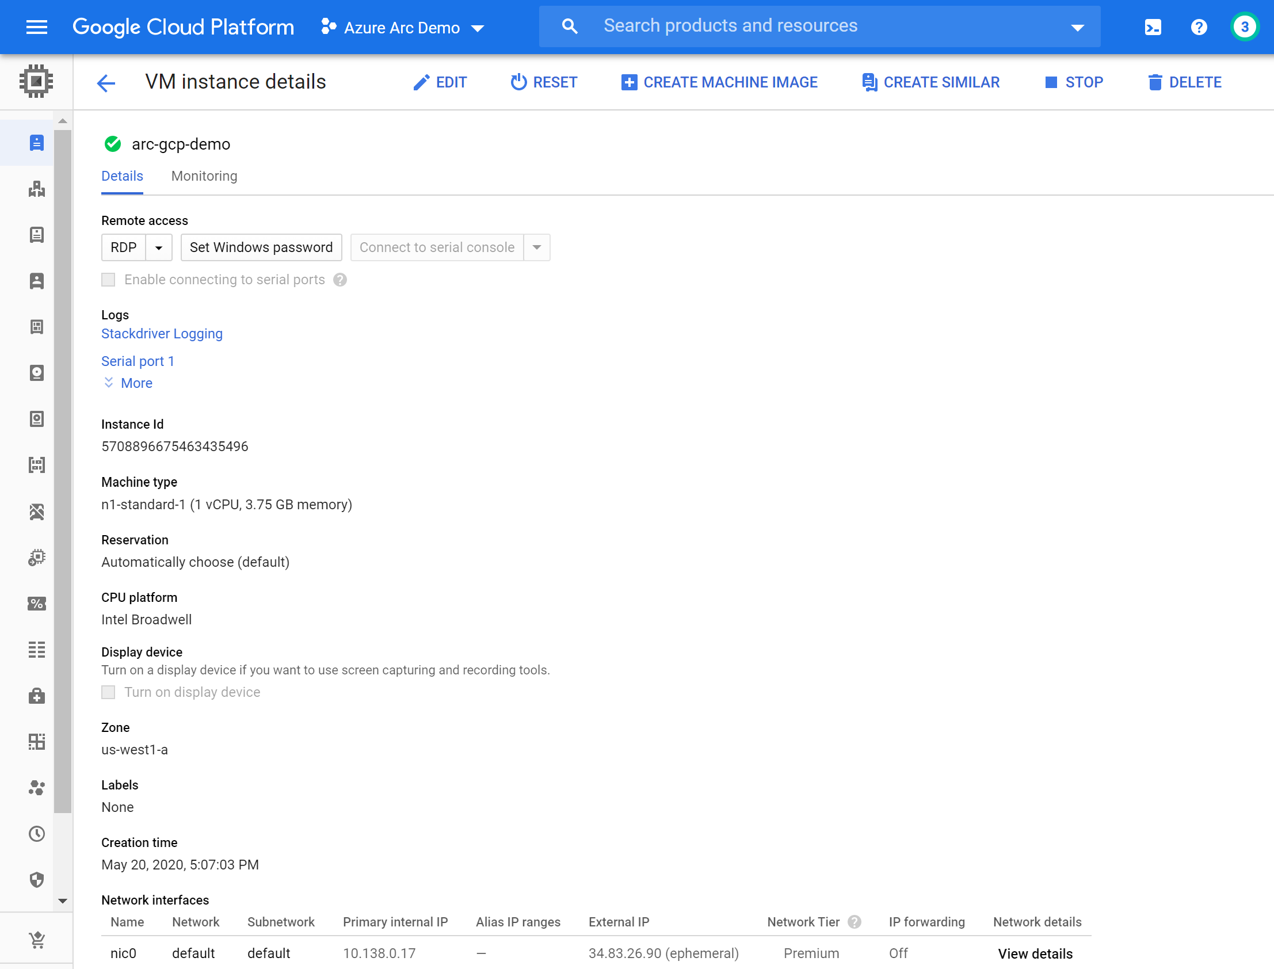
Task: Open notifications badge showing 3
Action: 1245,27
